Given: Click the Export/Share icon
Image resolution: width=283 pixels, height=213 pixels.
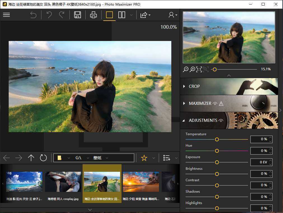Looking at the screenshot, I should pyautogui.click(x=143, y=15).
